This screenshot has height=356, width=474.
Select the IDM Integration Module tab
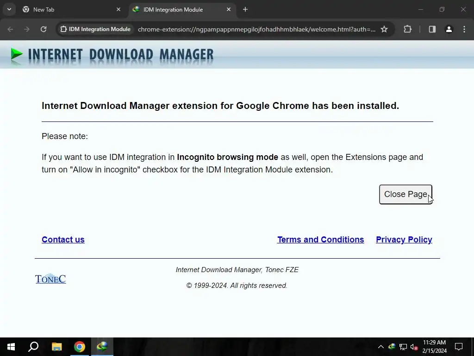tap(182, 10)
